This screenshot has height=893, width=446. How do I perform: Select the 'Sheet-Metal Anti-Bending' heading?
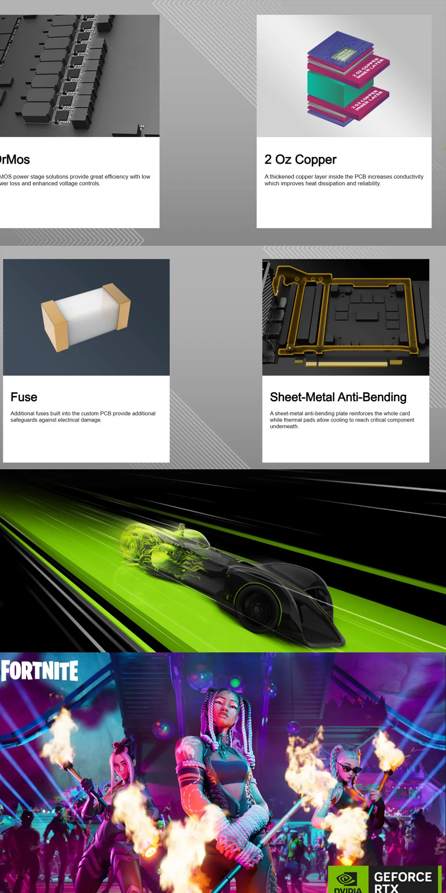[338, 397]
